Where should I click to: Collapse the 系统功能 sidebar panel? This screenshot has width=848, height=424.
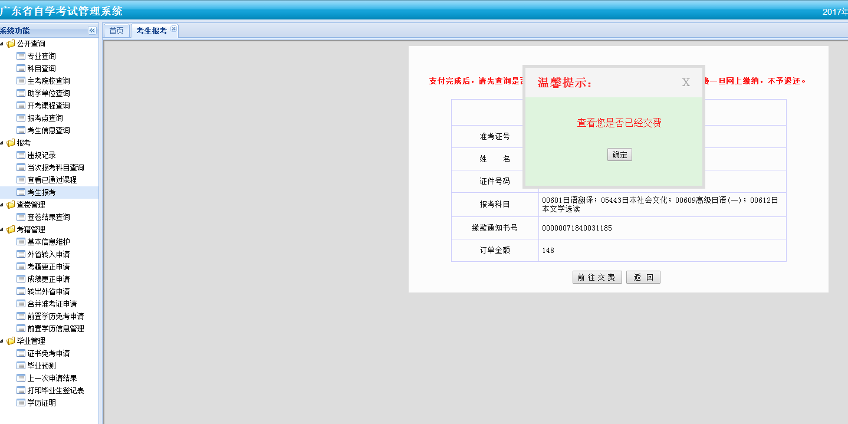(x=92, y=31)
